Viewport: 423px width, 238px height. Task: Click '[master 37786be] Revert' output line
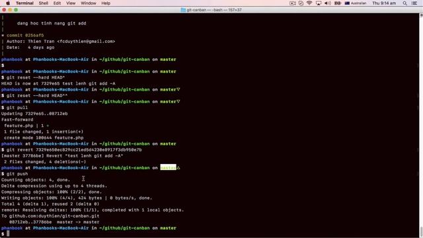pyautogui.click(x=62, y=156)
